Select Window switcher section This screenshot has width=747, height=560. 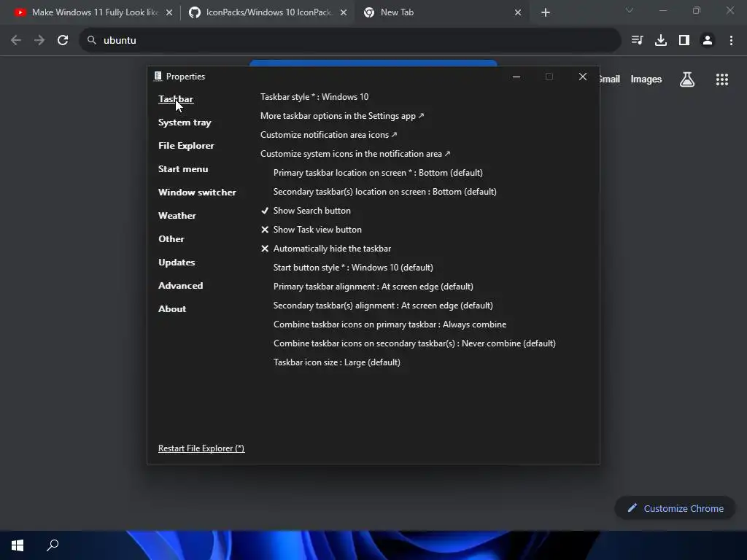[x=197, y=192]
